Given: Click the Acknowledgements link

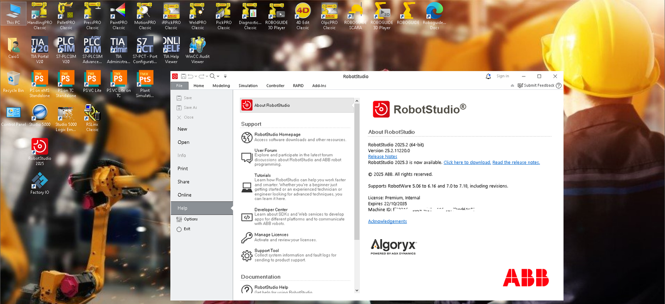Looking at the screenshot, I should coord(387,222).
